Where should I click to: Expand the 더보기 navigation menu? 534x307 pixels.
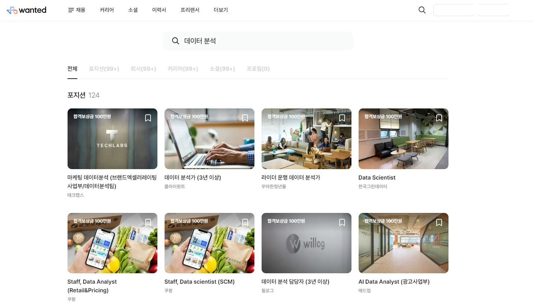point(221,10)
